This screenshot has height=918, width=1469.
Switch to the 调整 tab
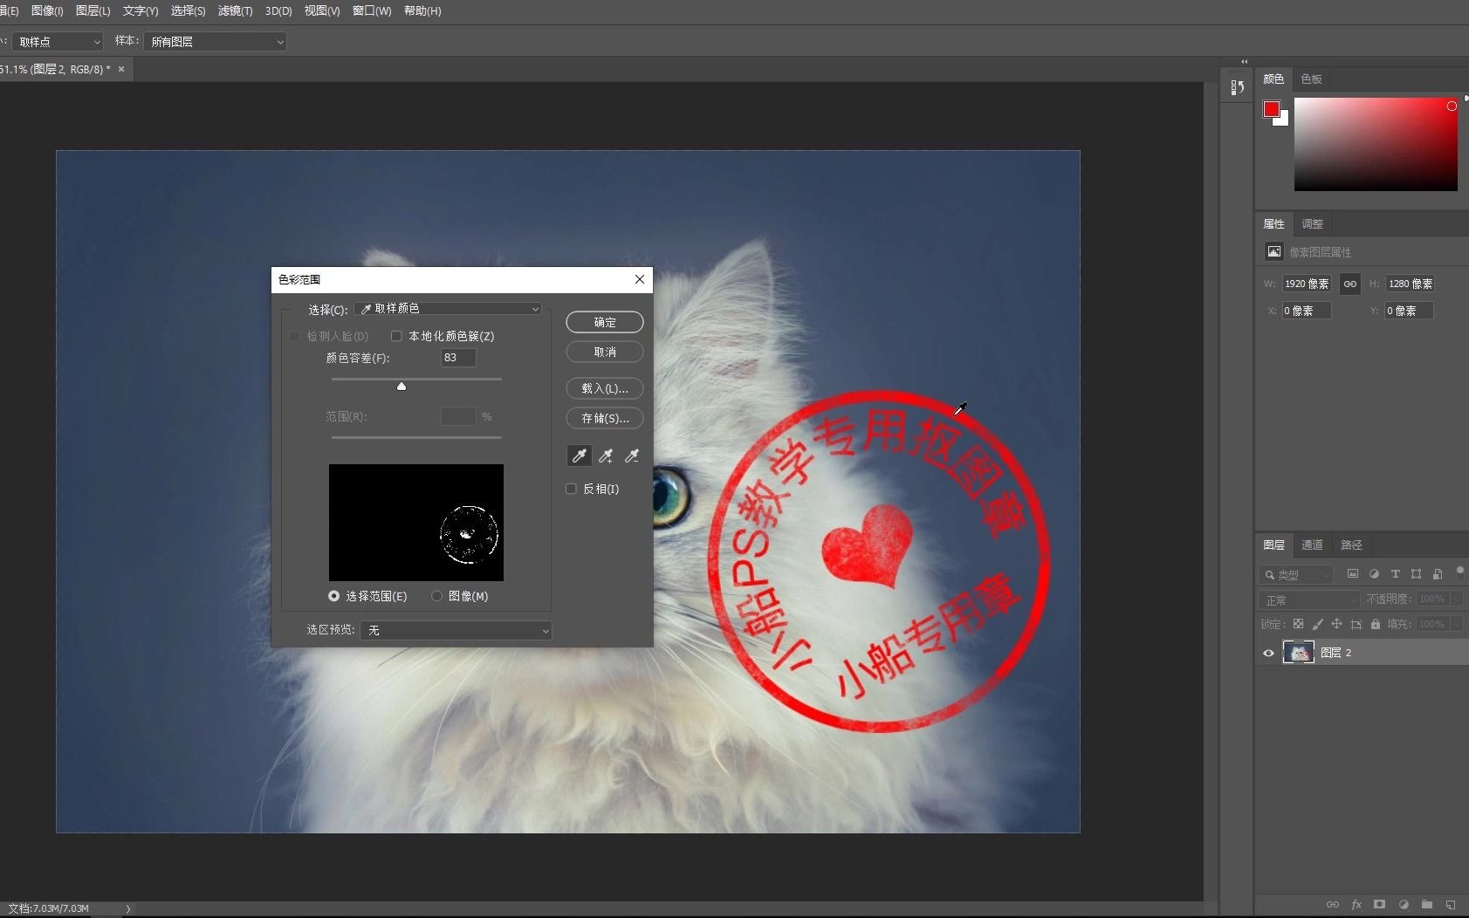(x=1312, y=223)
